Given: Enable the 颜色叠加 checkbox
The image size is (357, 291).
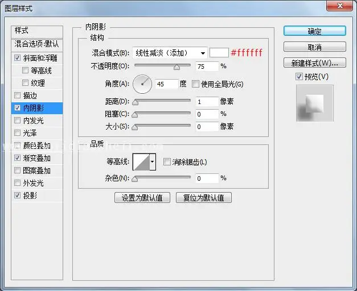Looking at the screenshot, I should (17, 145).
